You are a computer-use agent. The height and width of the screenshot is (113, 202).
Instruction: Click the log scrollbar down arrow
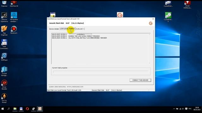(149, 63)
